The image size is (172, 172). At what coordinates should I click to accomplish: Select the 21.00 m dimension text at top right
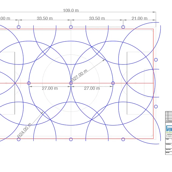click(139, 19)
